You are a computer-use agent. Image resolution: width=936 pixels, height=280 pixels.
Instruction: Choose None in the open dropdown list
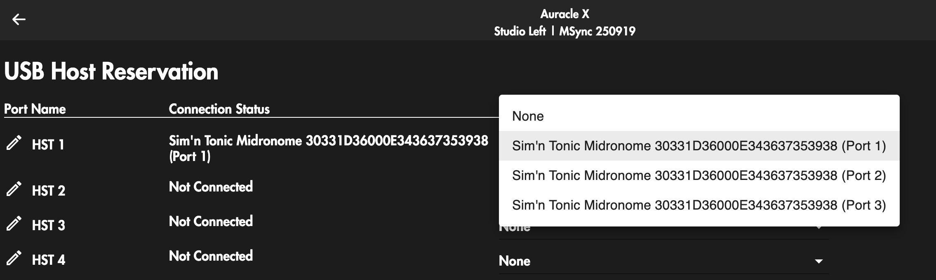coord(528,116)
